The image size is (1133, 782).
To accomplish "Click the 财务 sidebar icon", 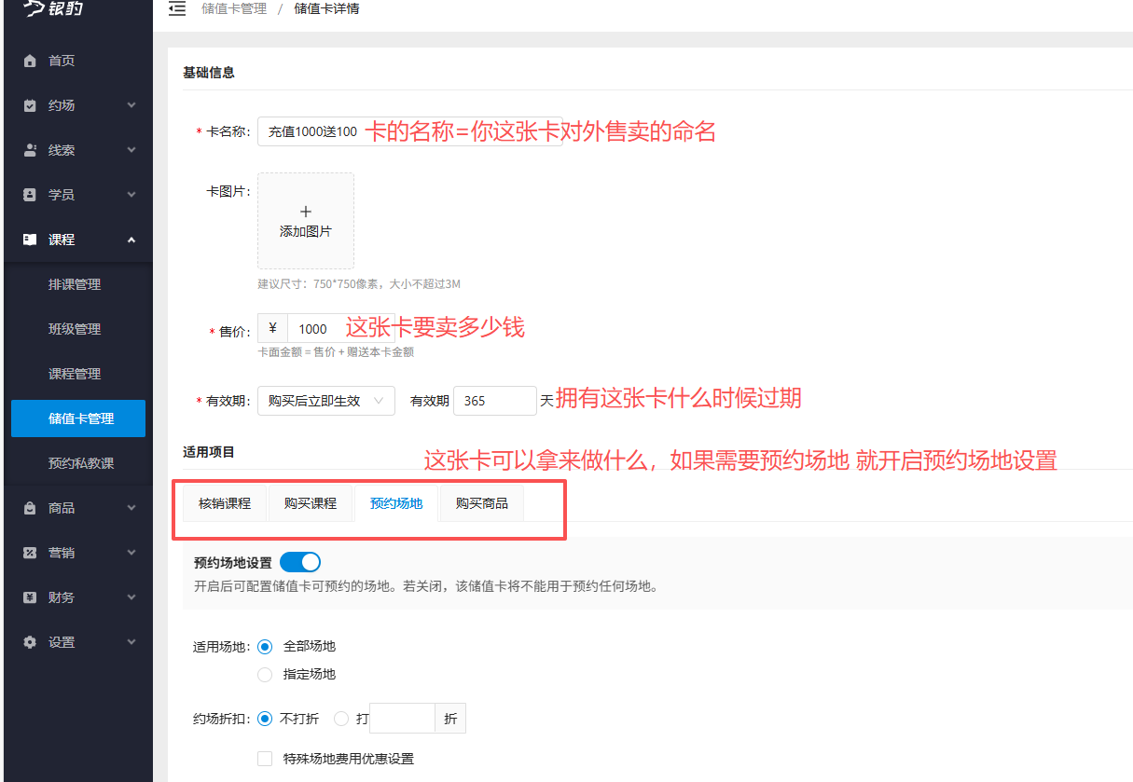I will pyautogui.click(x=31, y=597).
